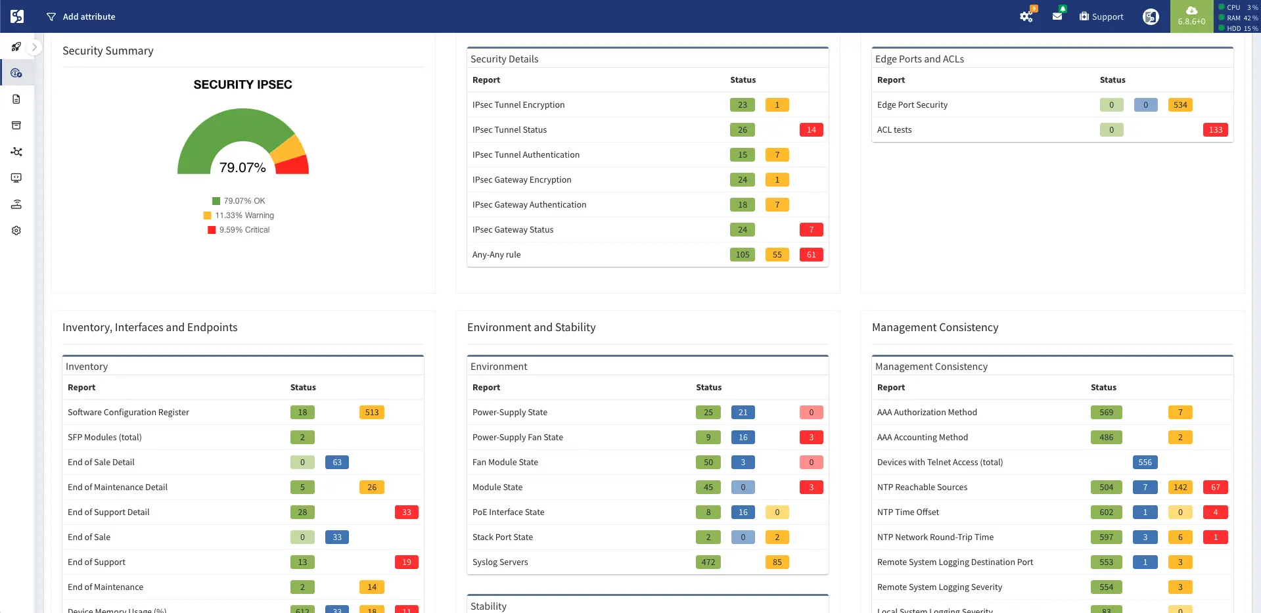Click the logo icon in the top-left corner
1261x613 pixels.
point(17,16)
